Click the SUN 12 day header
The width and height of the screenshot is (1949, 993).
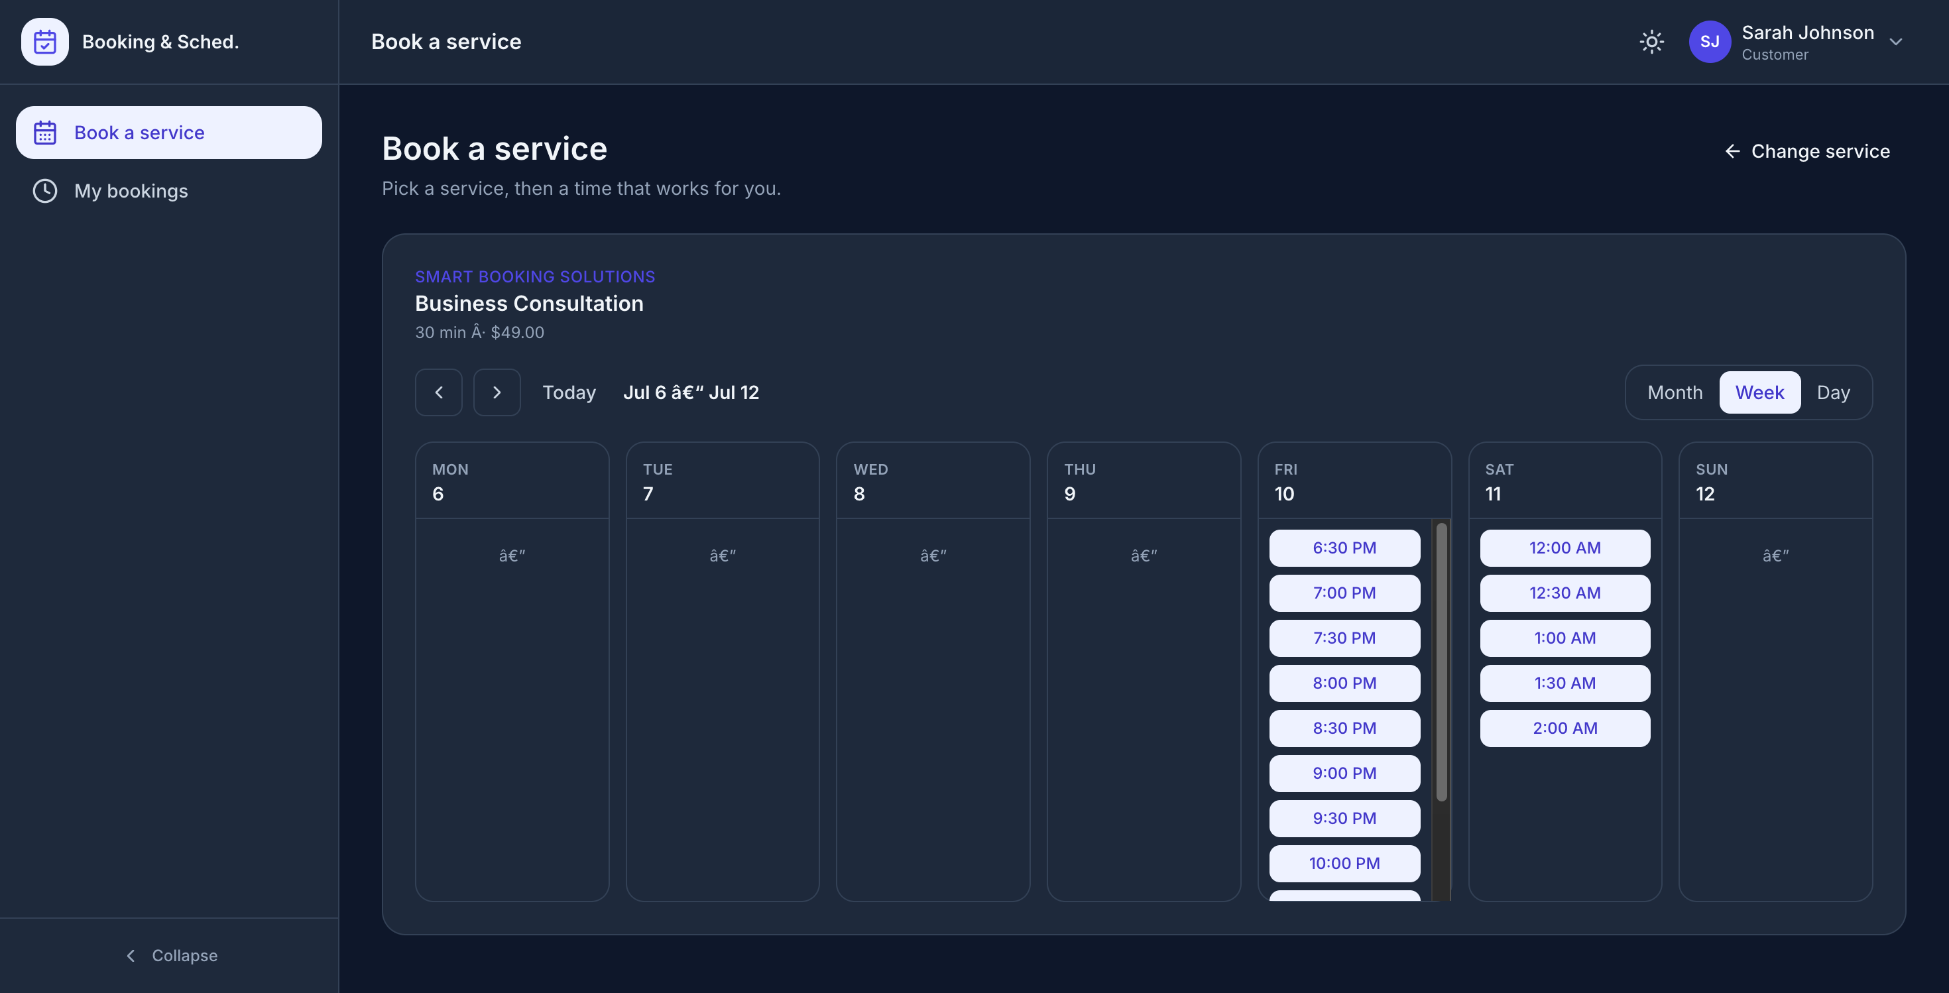(1776, 481)
